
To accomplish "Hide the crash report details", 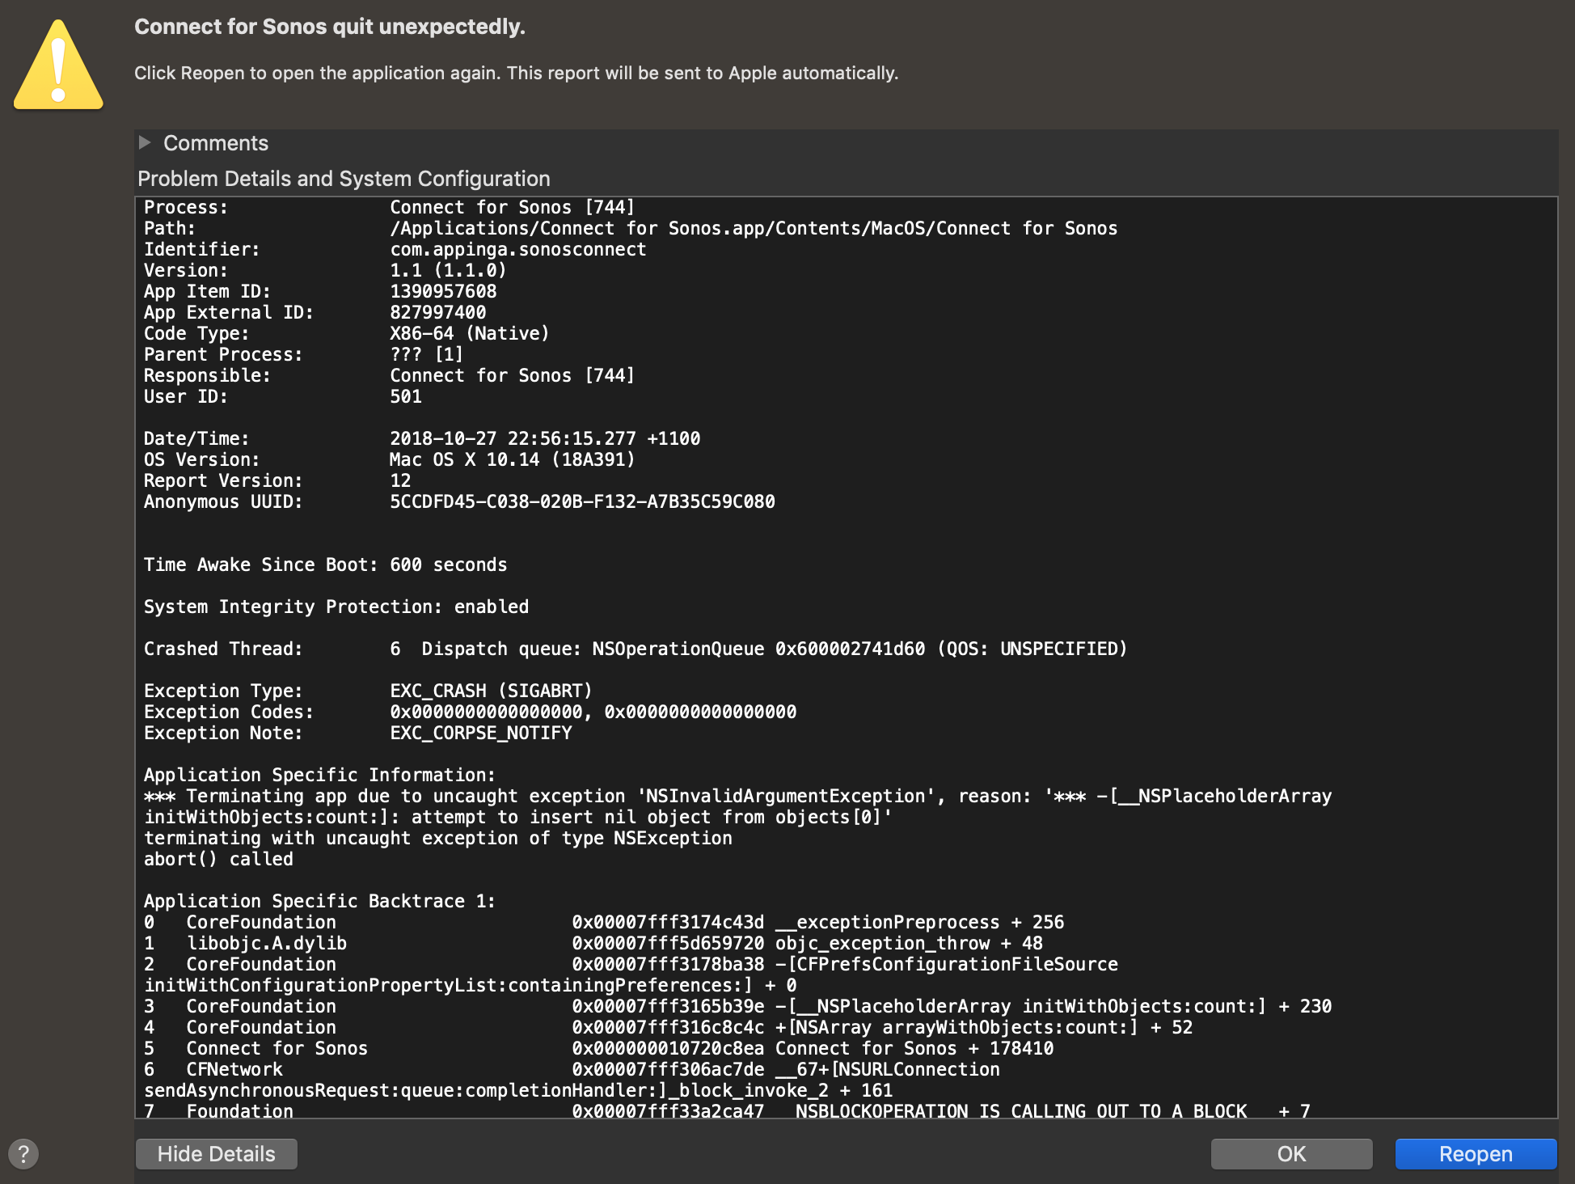I will coord(217,1154).
